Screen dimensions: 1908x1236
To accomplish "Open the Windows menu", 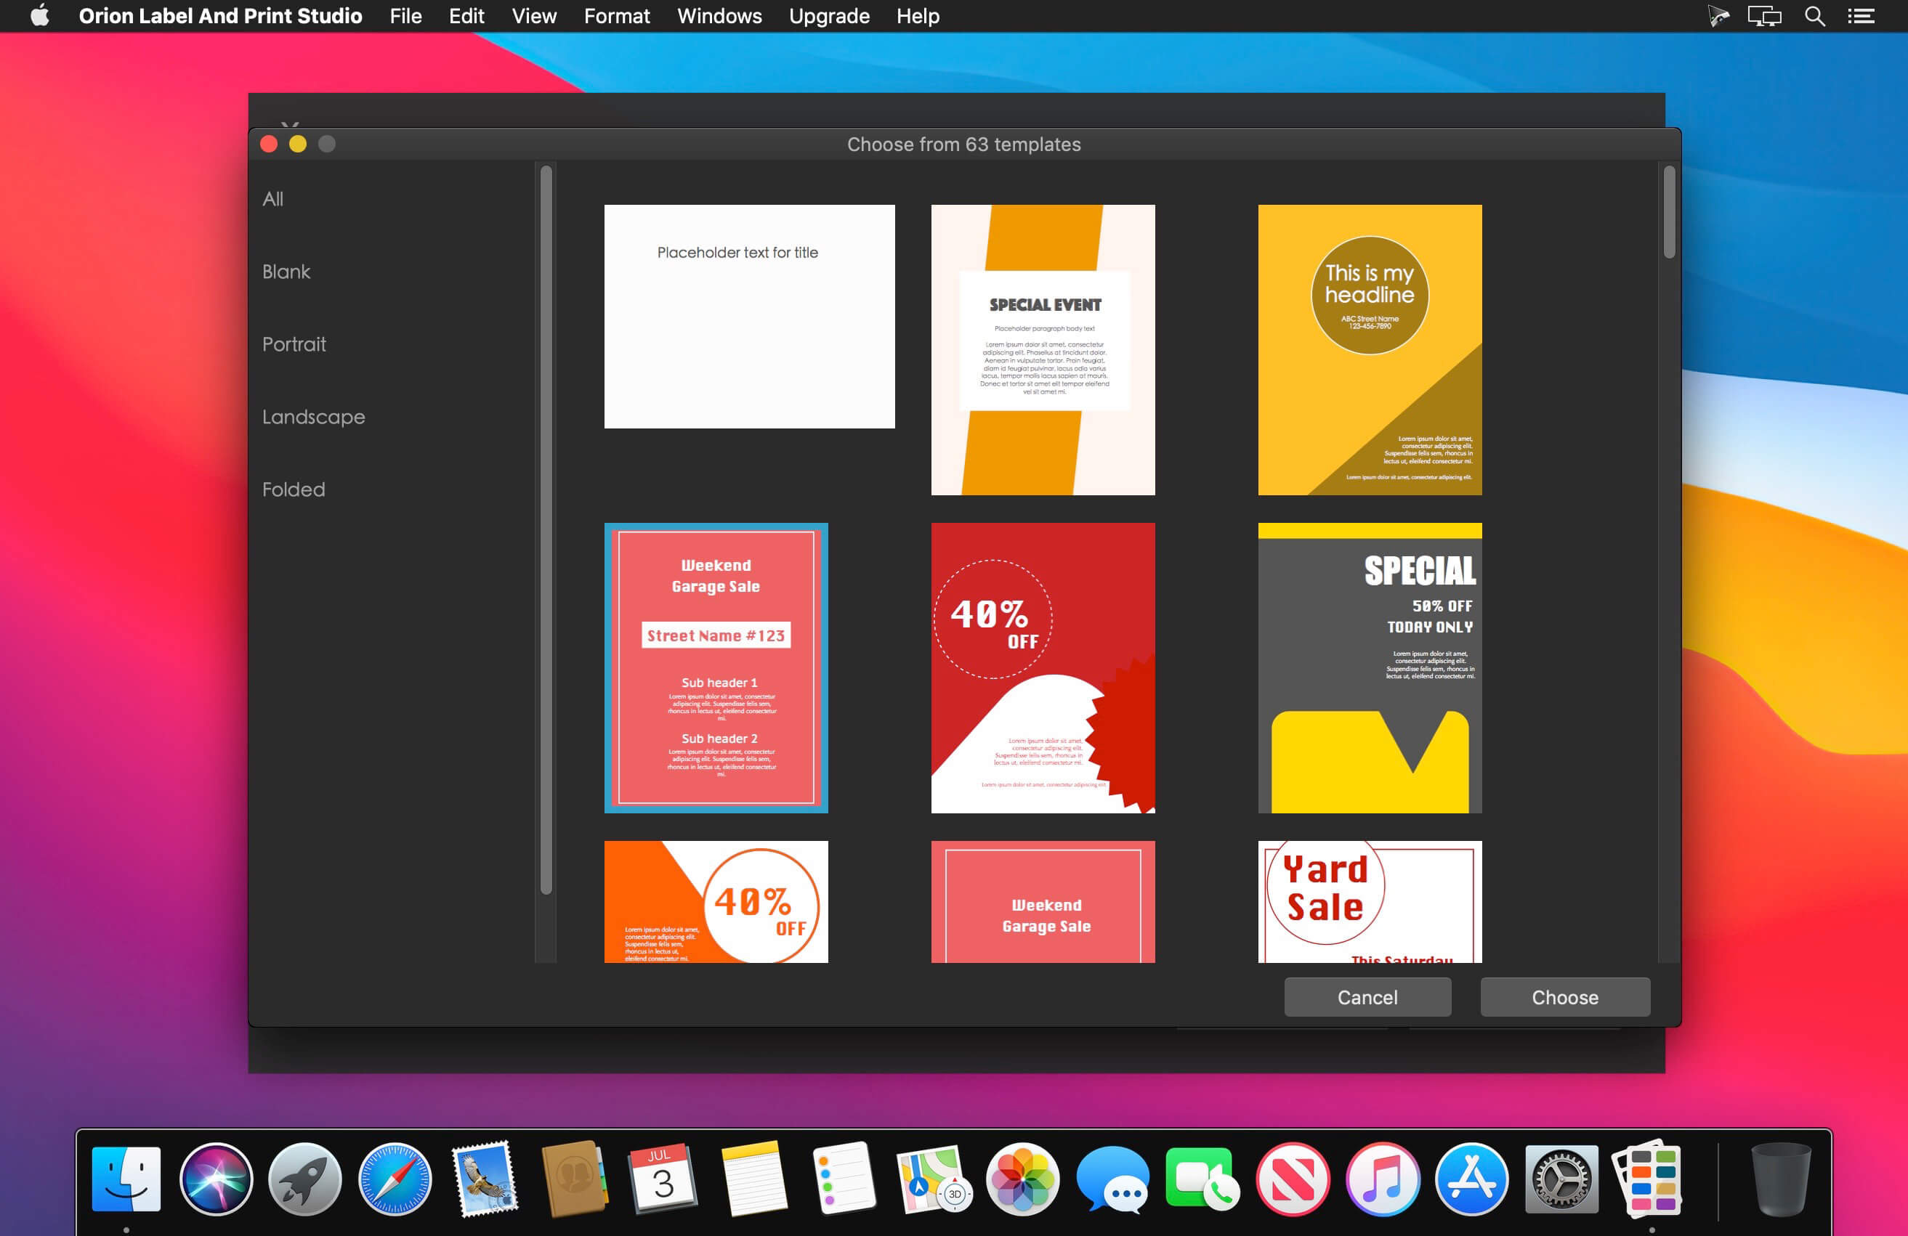I will point(719,16).
